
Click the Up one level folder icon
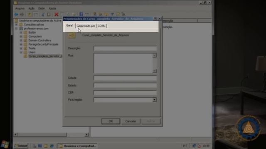click(30, 14)
